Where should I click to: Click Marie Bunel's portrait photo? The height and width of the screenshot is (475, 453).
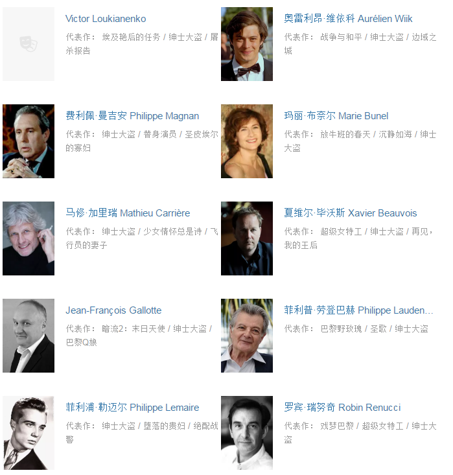247,141
